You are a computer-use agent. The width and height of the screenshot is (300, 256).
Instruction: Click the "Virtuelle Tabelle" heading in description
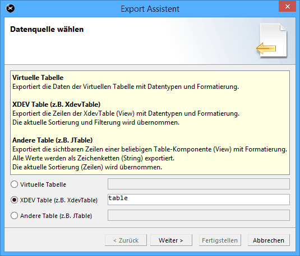pyautogui.click(x=38, y=78)
